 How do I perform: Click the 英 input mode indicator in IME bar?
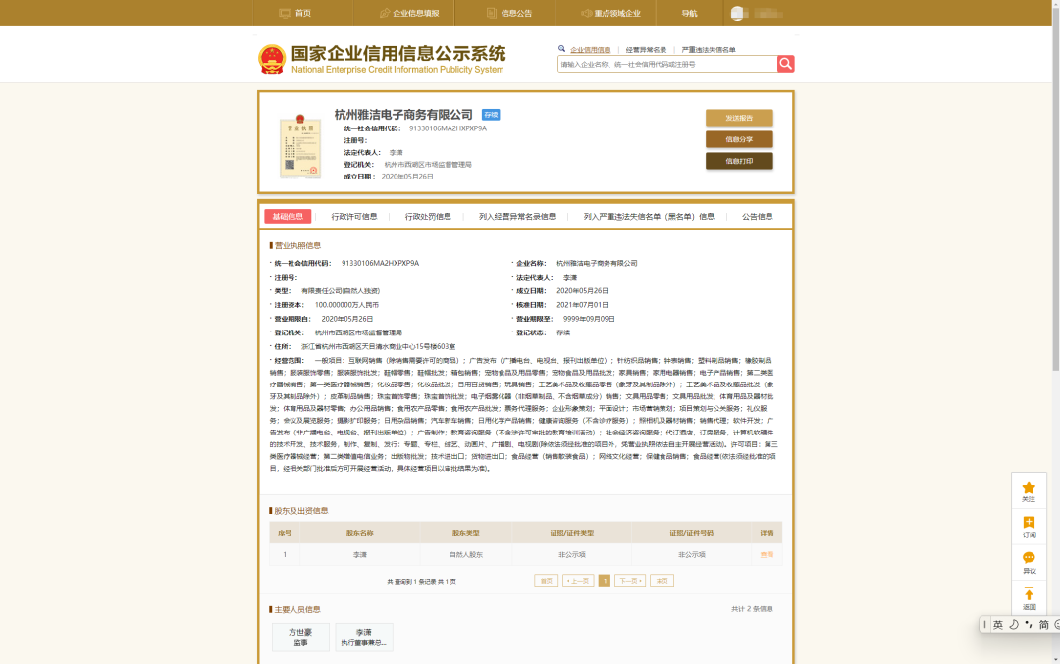(x=998, y=625)
